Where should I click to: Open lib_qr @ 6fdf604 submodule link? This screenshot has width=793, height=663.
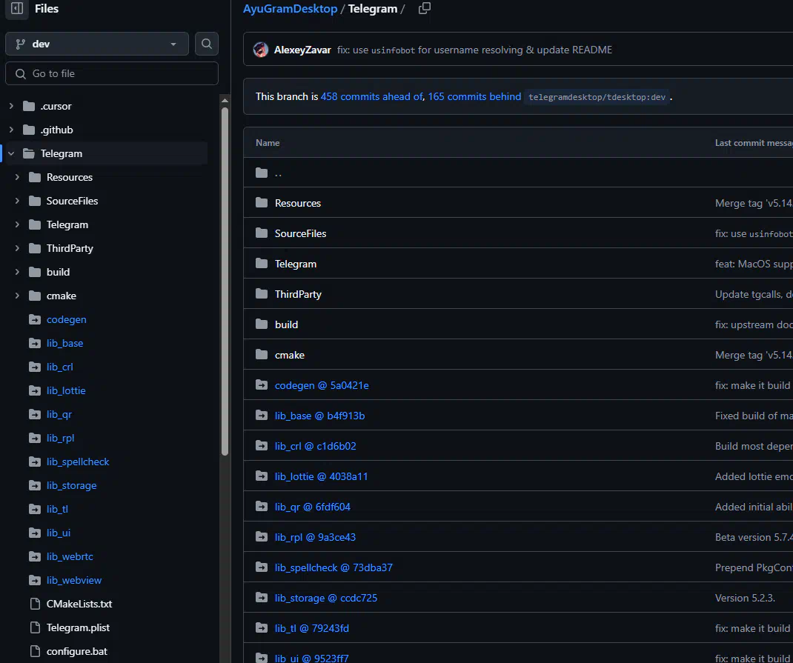[313, 507]
